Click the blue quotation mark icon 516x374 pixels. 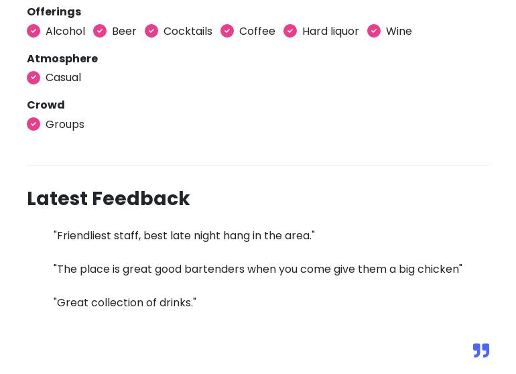pos(481,351)
